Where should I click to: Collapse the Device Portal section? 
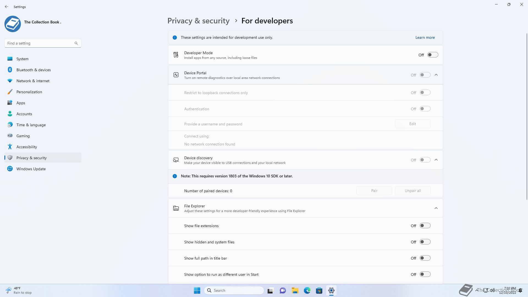(436, 75)
